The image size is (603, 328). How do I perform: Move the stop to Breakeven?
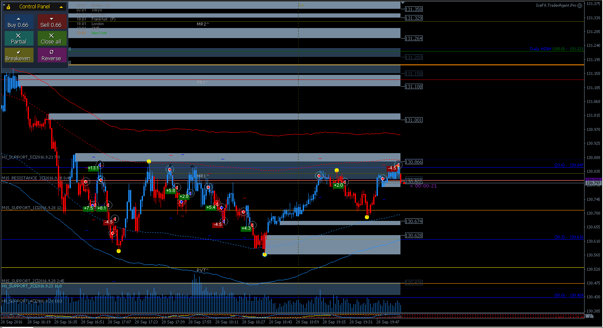(x=18, y=55)
